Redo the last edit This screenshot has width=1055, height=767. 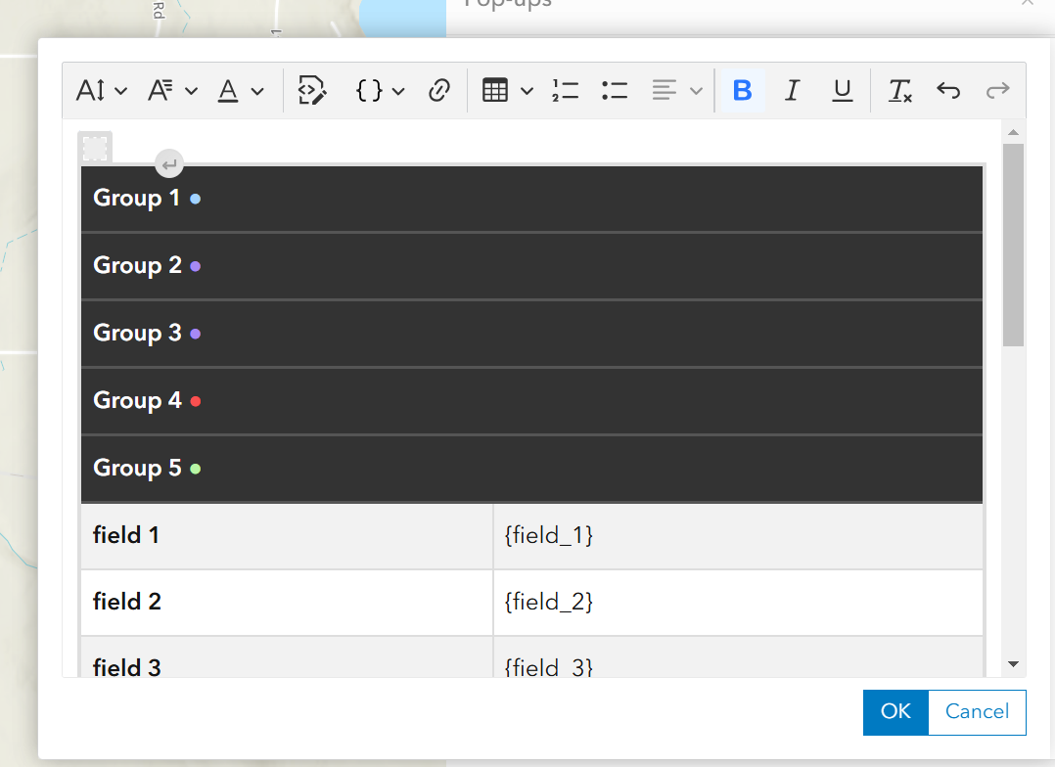pos(997,90)
